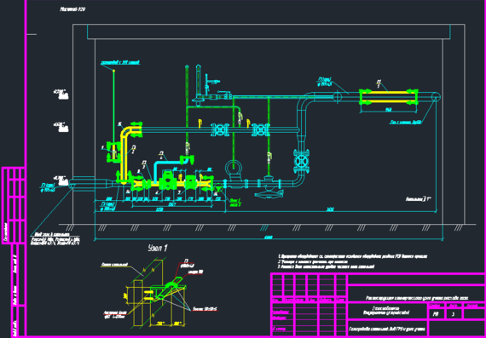Click the scale label text at top left
This screenshot has height=338, width=486.
click(x=72, y=9)
